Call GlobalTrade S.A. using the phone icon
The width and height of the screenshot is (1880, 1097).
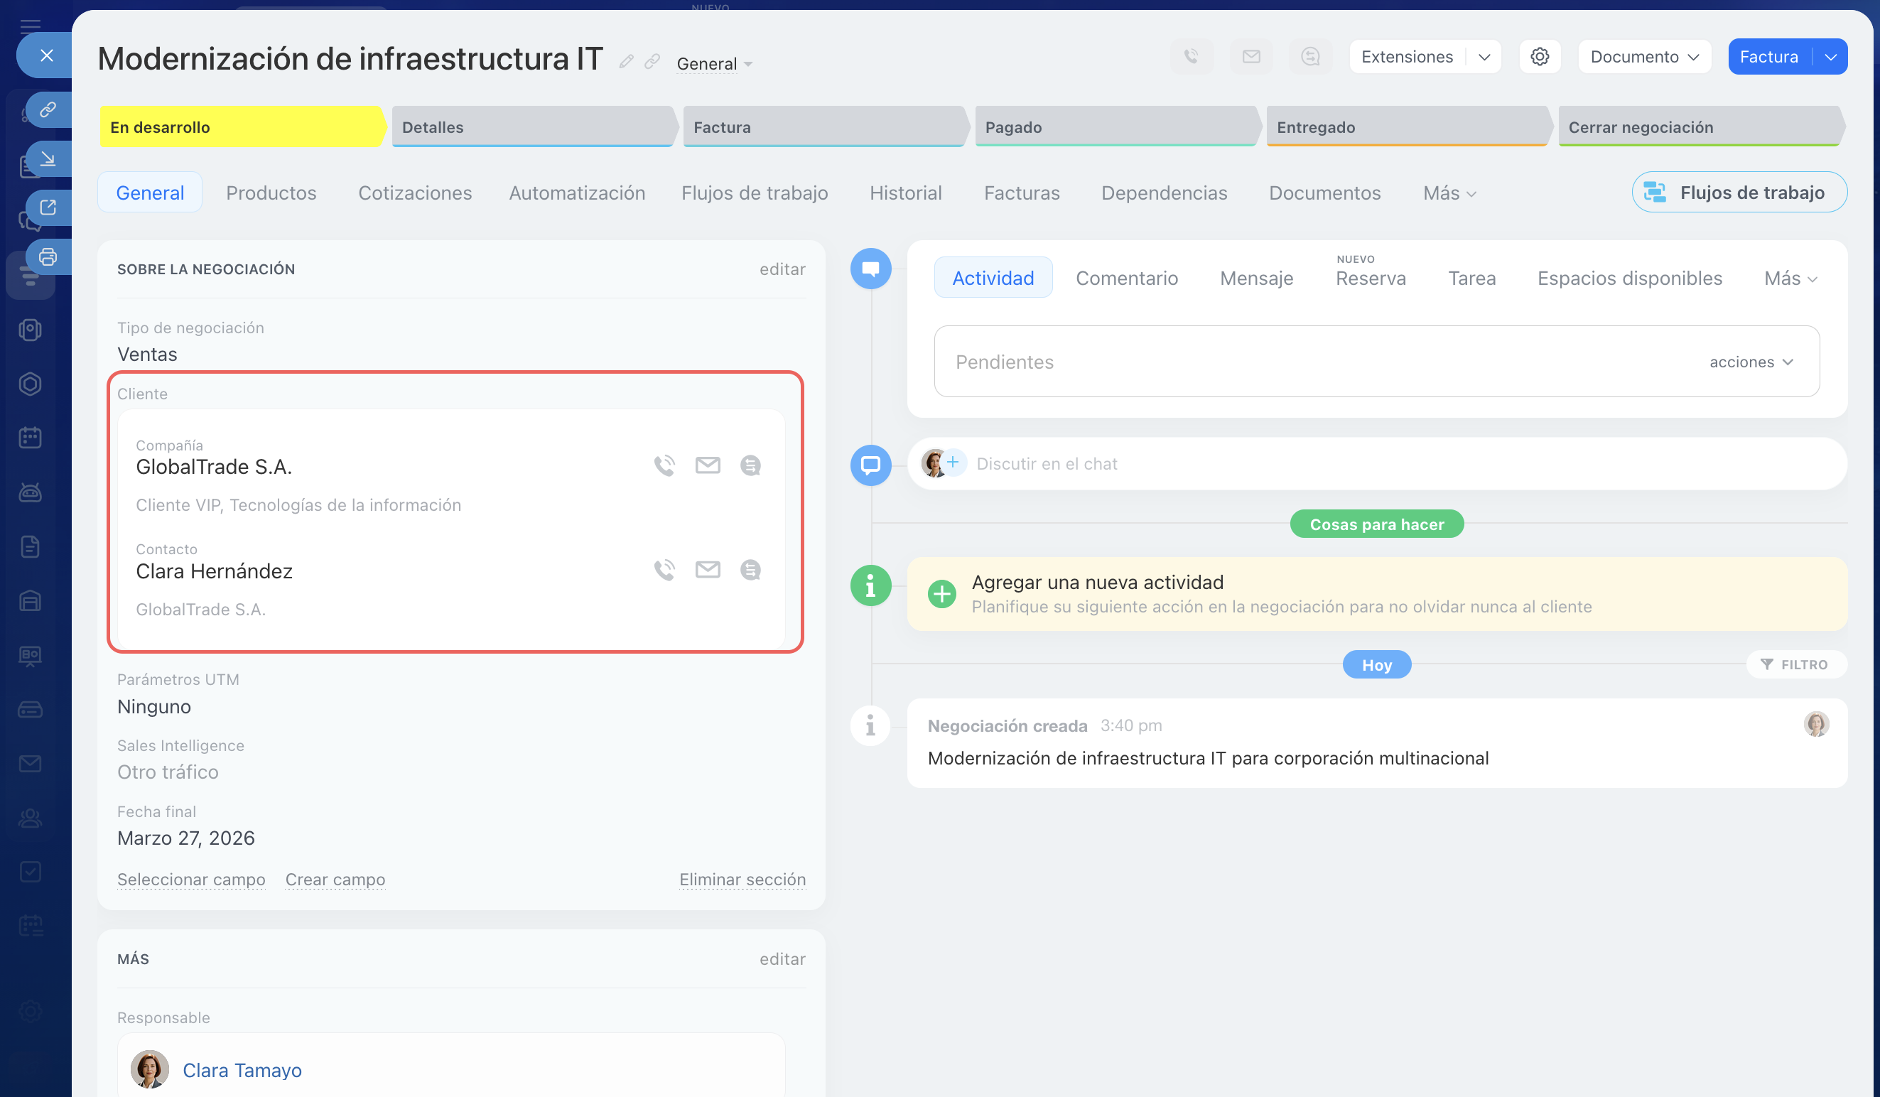(664, 465)
